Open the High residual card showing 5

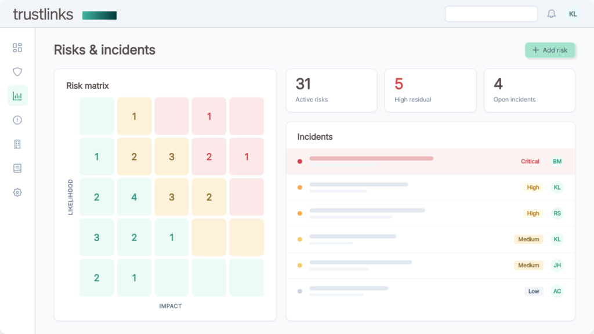coord(430,90)
